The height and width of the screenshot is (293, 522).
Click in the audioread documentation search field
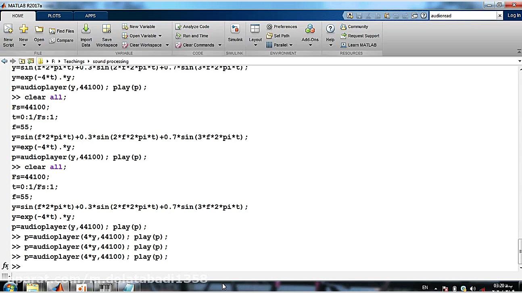[463, 16]
